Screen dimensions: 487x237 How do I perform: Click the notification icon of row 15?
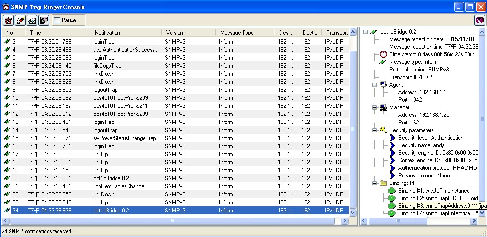click(7, 138)
